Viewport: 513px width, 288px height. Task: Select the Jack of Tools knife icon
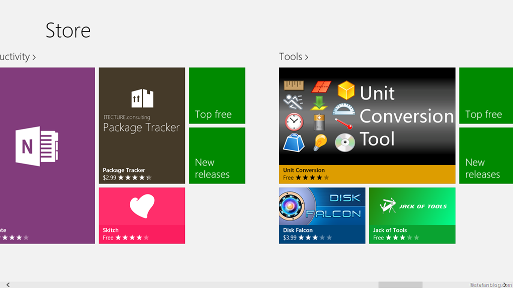[x=387, y=205]
